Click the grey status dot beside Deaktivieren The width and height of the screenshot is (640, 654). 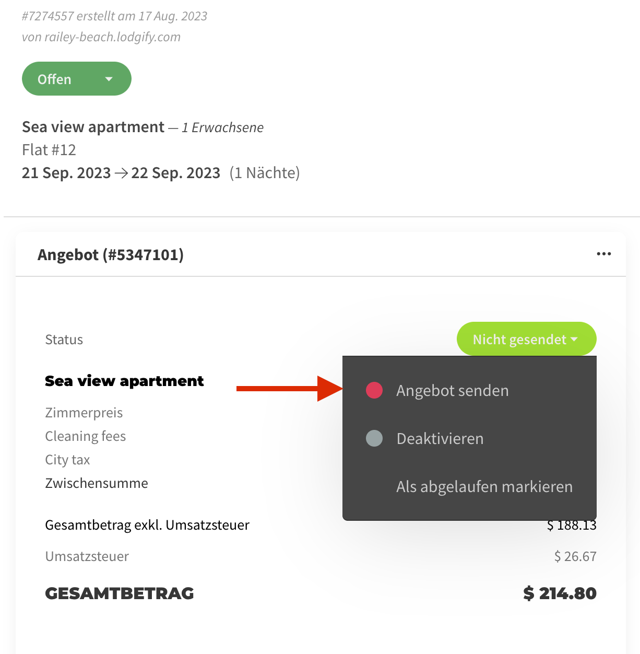tap(374, 438)
